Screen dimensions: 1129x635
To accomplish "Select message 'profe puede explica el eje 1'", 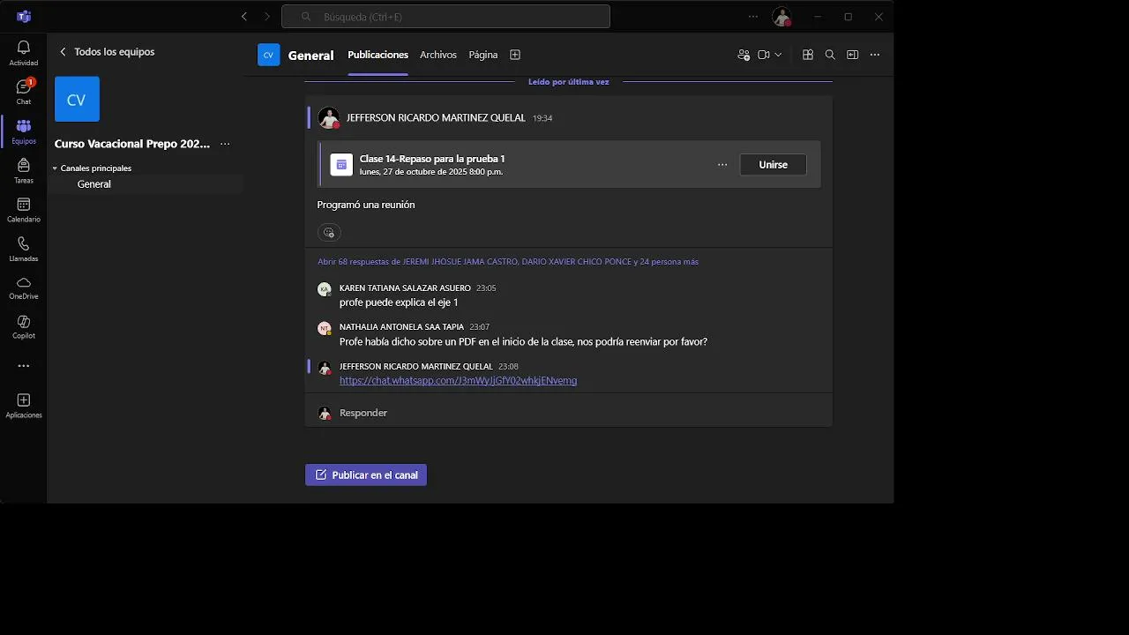I will click(399, 303).
